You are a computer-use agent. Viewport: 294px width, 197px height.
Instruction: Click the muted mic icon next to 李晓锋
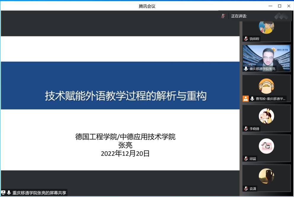click(246, 129)
